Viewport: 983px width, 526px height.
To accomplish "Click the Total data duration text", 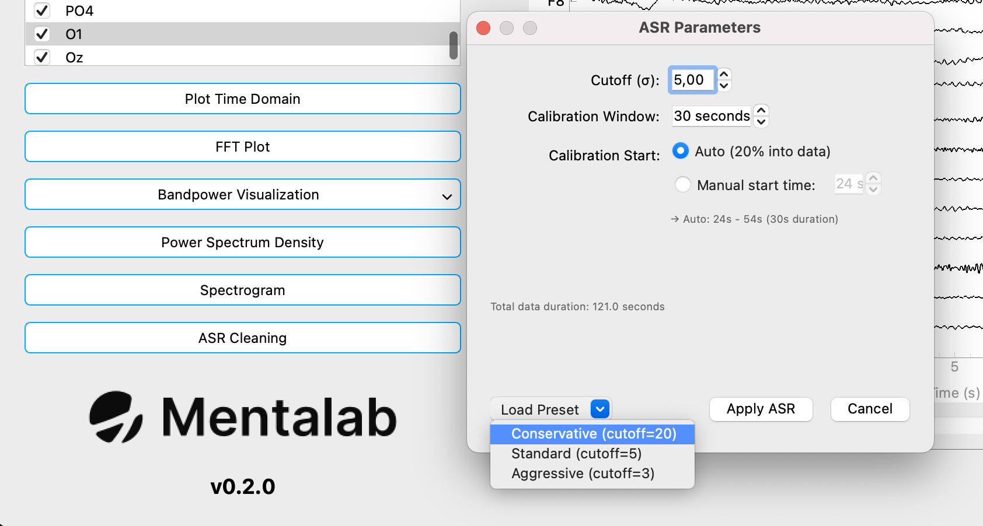I will coord(577,307).
